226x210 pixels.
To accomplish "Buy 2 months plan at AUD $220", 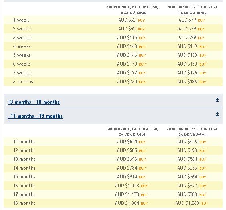I will point(143,82).
